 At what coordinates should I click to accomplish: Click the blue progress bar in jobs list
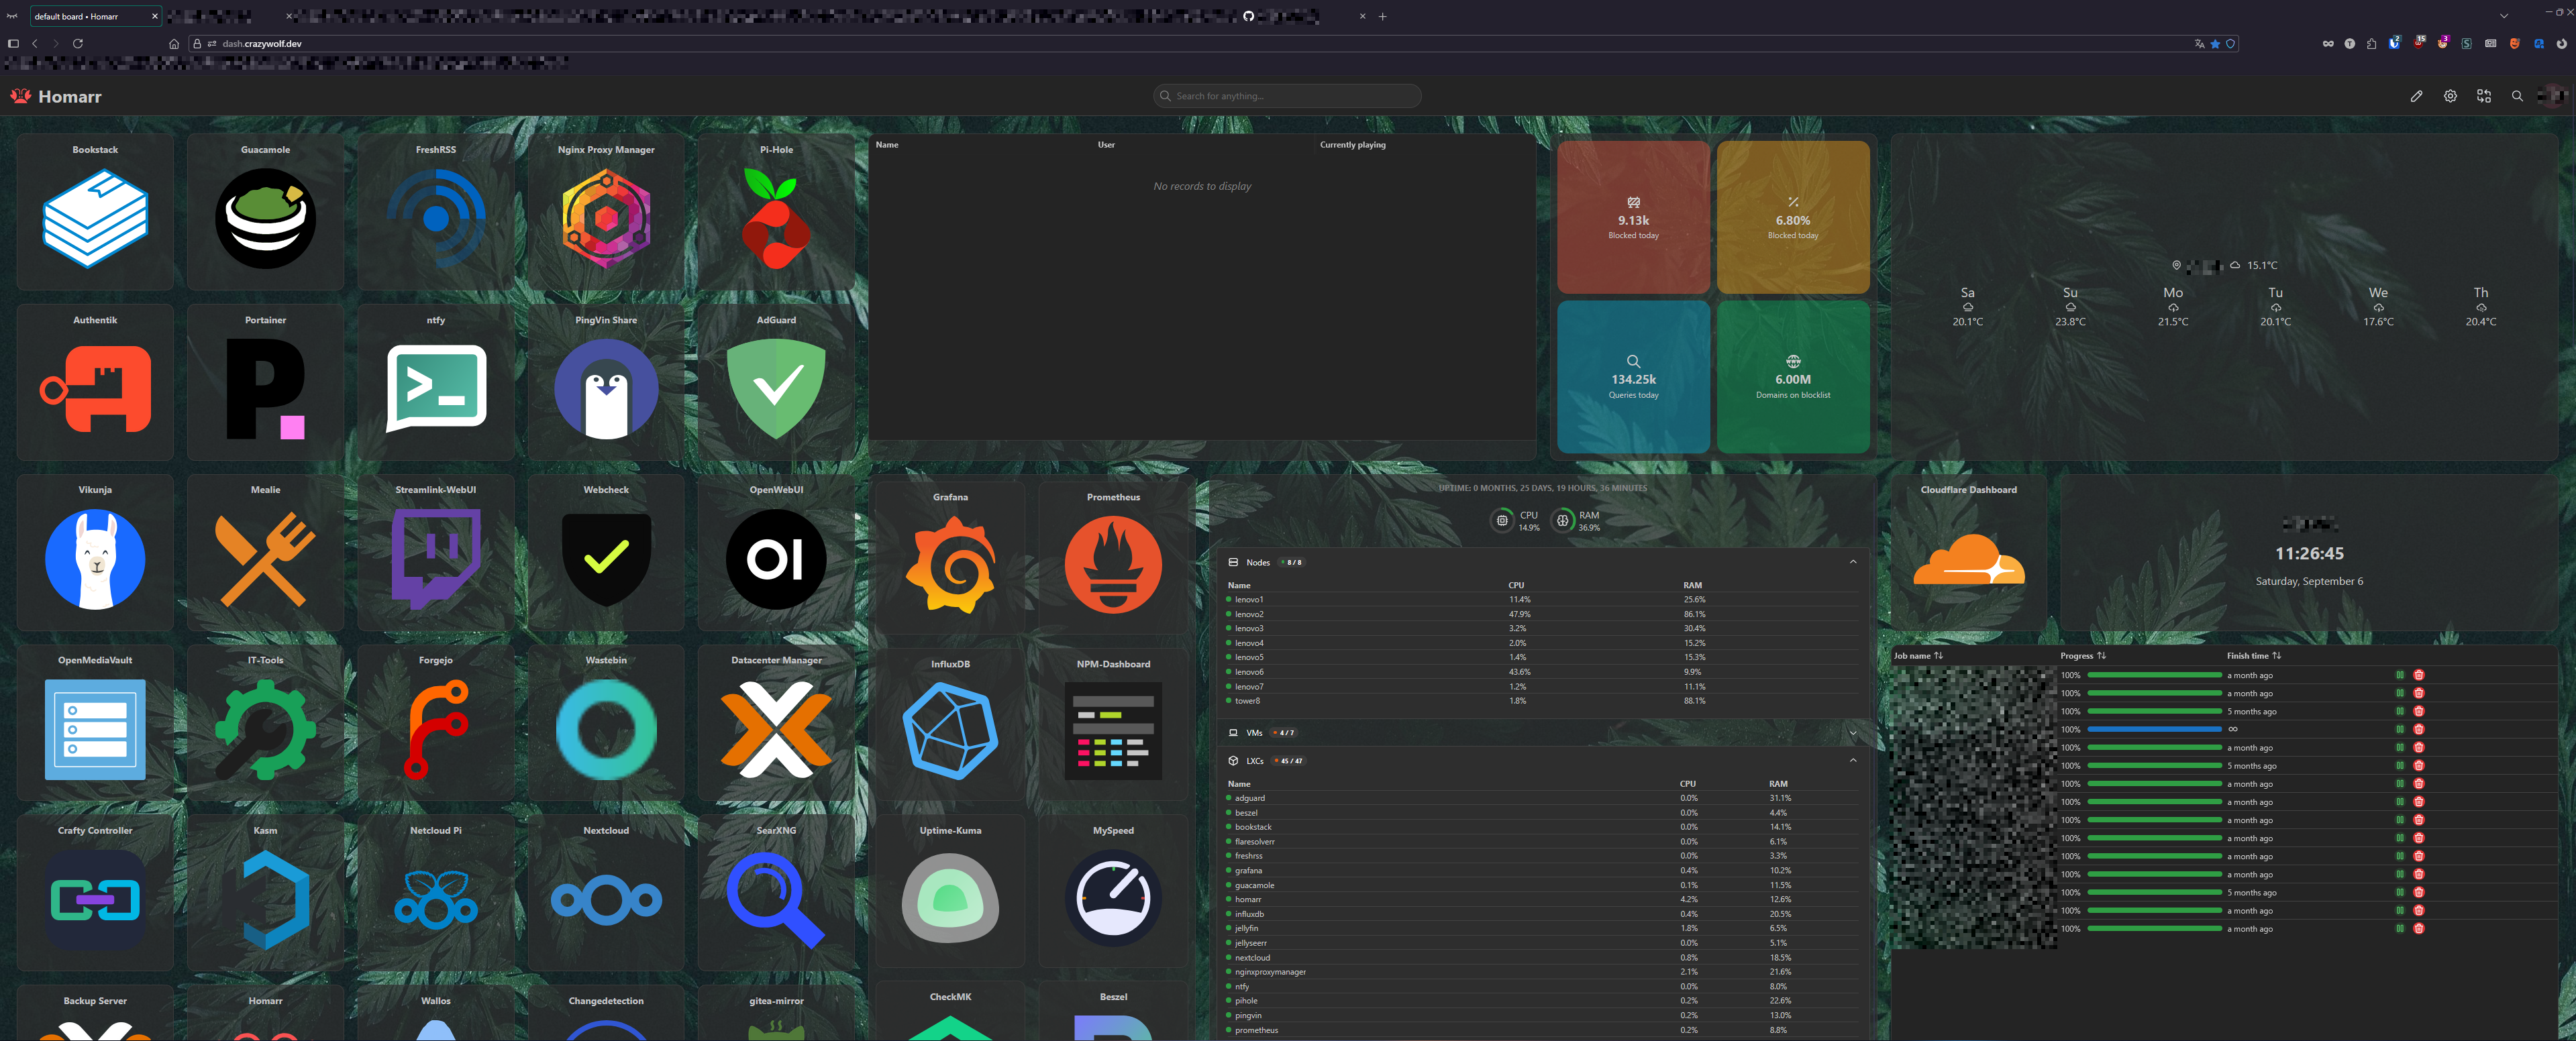pyautogui.click(x=2154, y=729)
